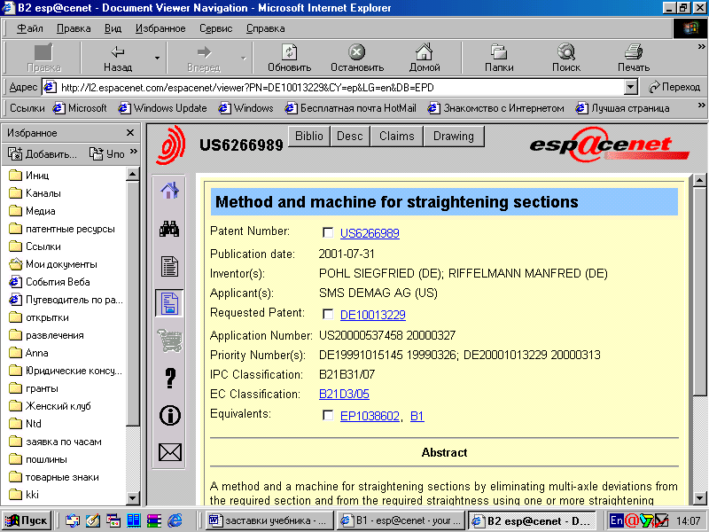Switch to заставки учебника Word taskbar window
Viewport: 709px width, 532px height.
coord(269,520)
